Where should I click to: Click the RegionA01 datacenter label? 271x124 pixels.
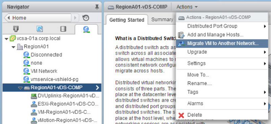[36, 47]
